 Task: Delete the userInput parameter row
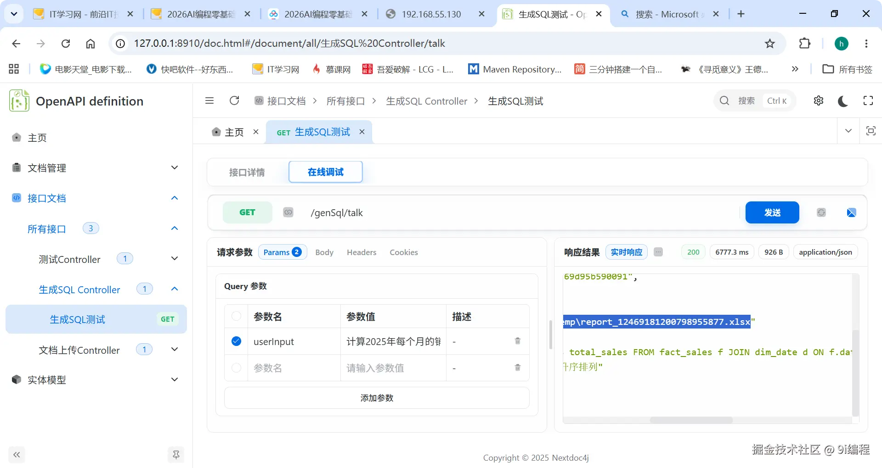[518, 341]
